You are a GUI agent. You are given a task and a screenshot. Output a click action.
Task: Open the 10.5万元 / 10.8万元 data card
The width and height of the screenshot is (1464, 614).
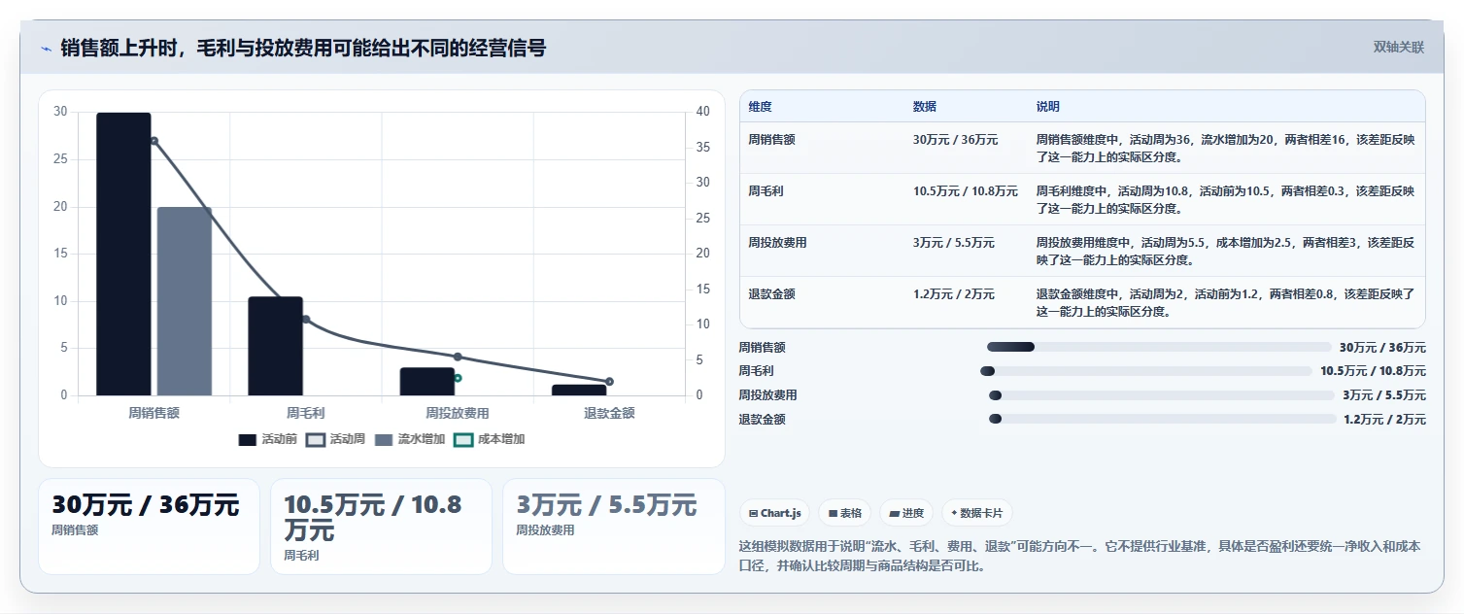381,527
